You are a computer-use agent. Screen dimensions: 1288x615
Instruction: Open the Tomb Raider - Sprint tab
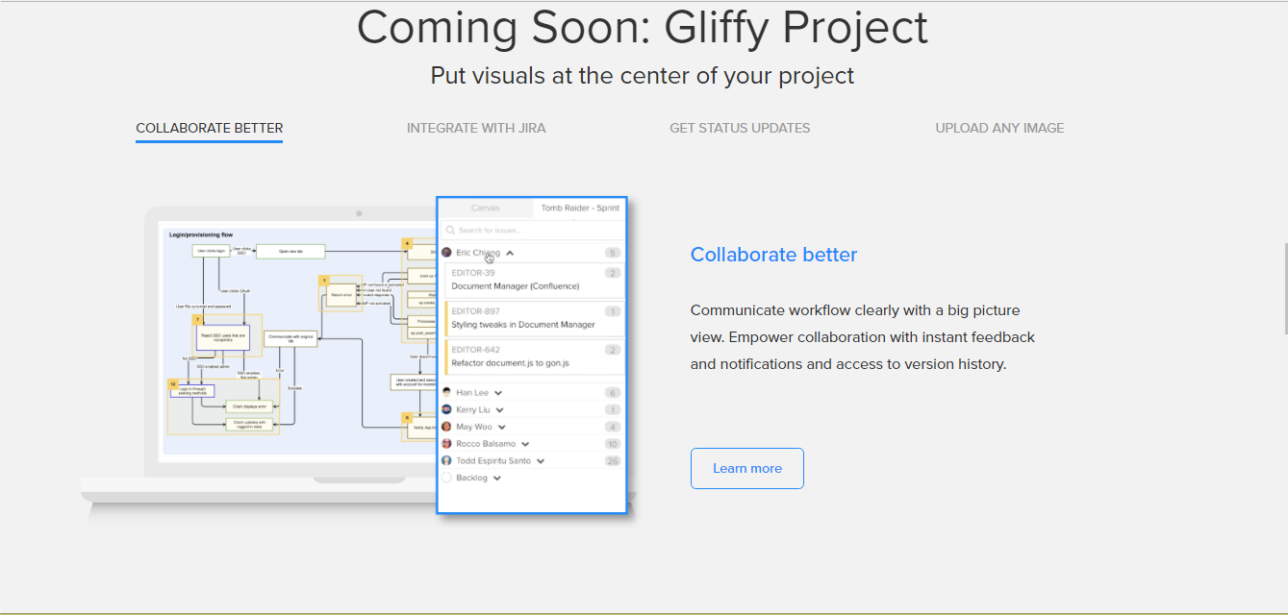(x=579, y=208)
